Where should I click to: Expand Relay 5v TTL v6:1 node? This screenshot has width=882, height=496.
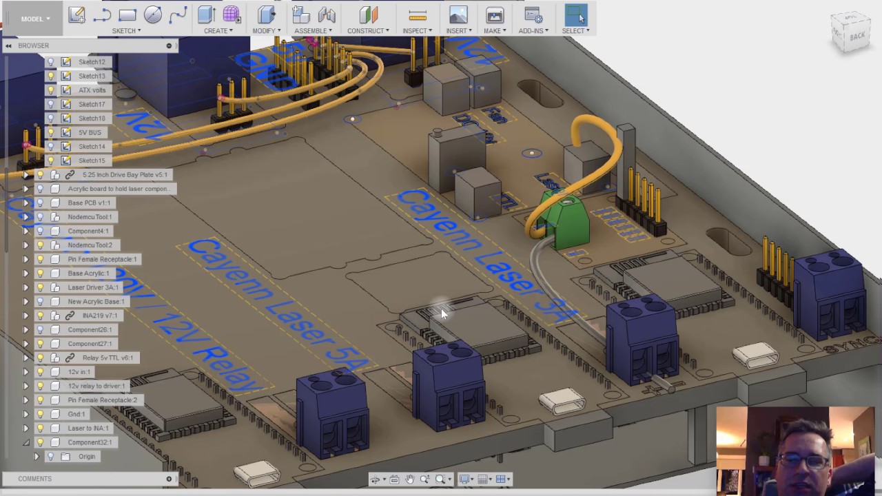coord(26,358)
